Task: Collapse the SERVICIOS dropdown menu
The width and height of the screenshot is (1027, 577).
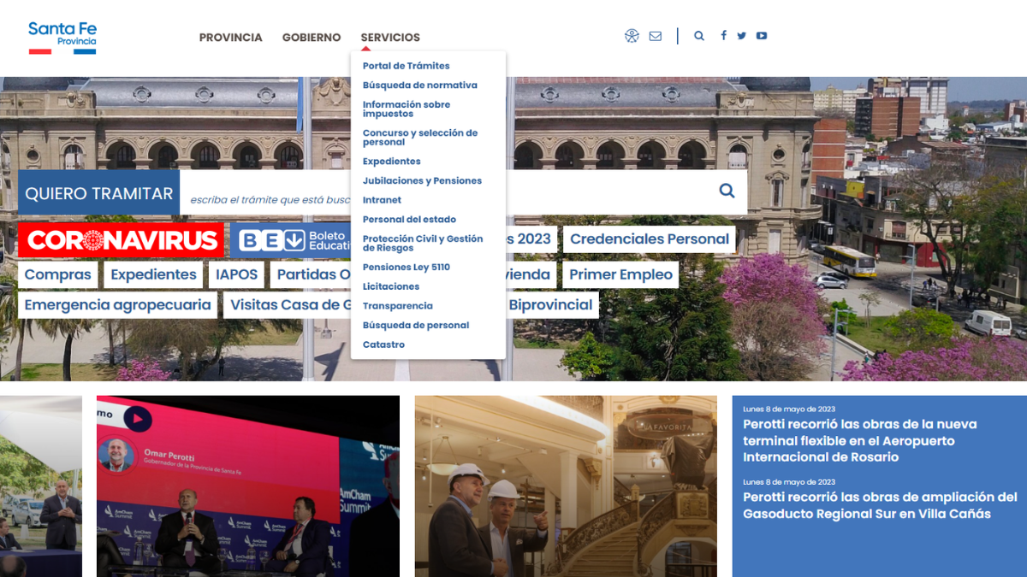Action: pos(390,38)
